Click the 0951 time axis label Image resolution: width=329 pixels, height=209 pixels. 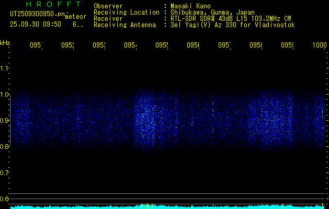click(x=36, y=45)
